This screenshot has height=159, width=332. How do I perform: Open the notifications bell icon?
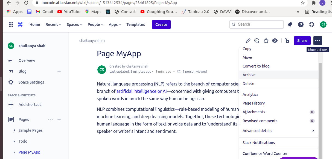coord(290,25)
